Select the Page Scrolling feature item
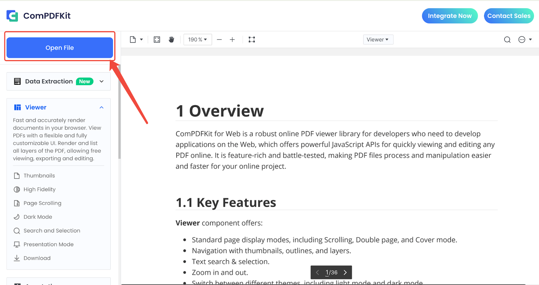 pos(37,203)
